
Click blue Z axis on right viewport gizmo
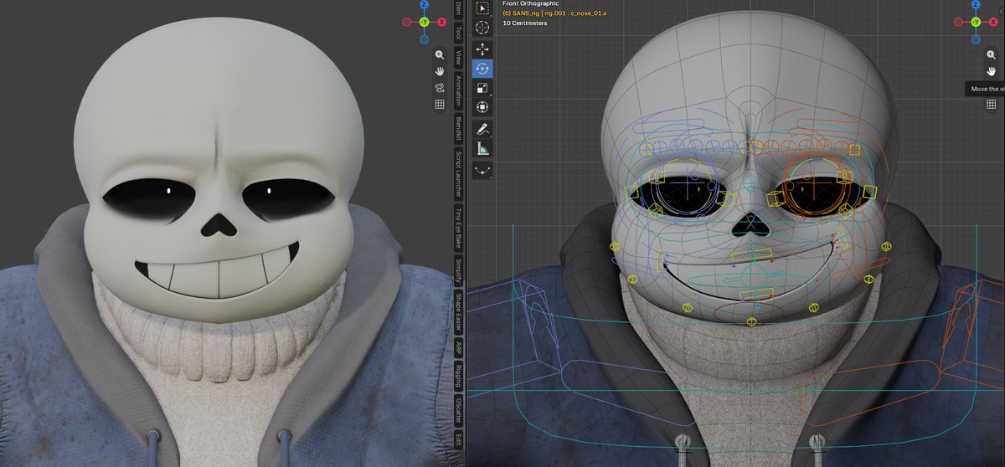pos(977,3)
